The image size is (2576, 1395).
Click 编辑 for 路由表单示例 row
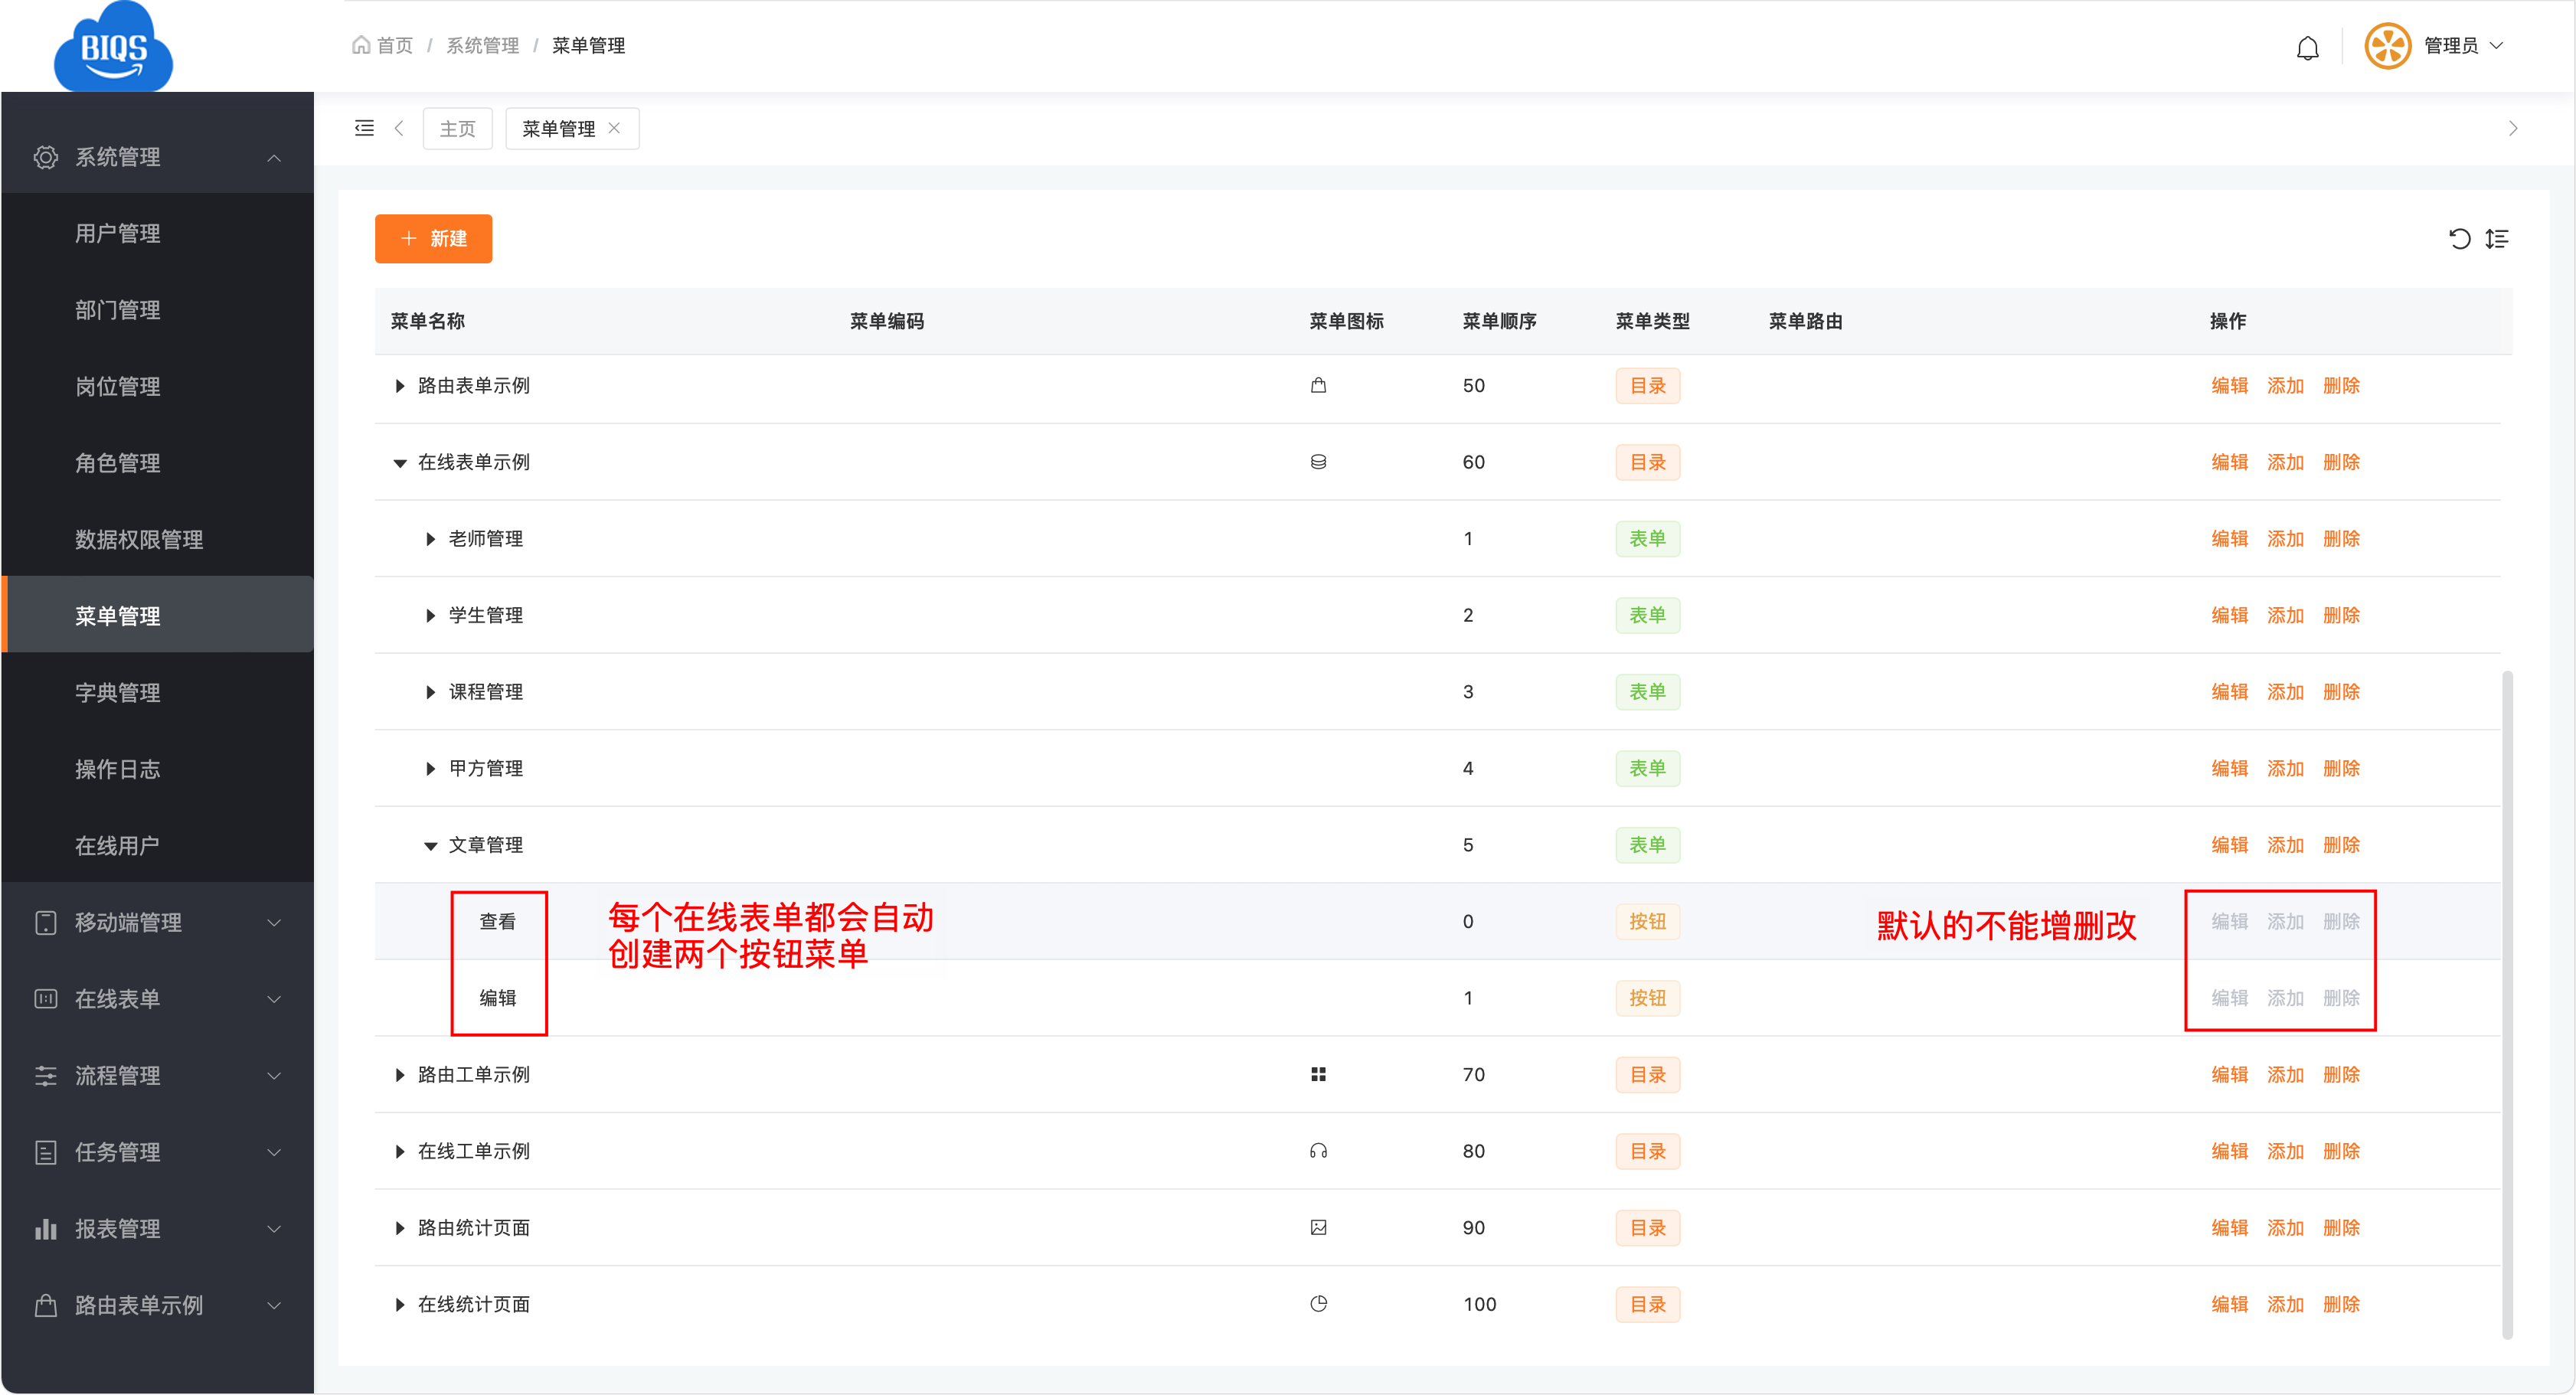[2229, 386]
